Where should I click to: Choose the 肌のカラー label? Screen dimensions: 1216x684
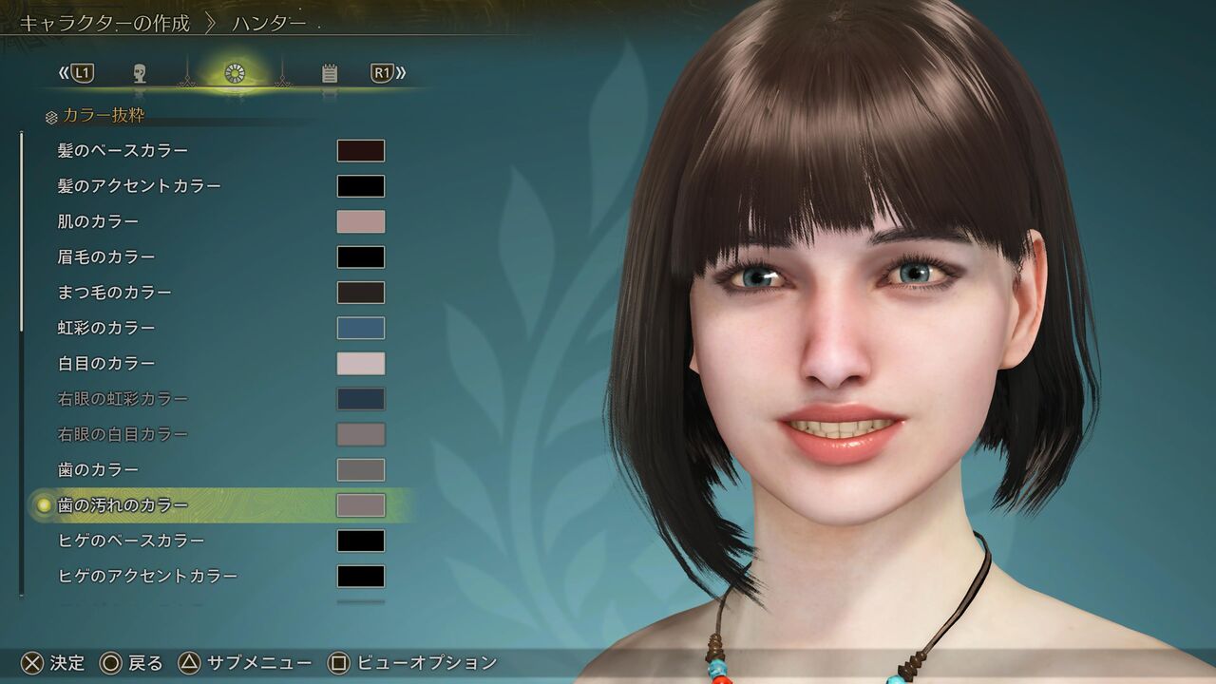point(98,221)
